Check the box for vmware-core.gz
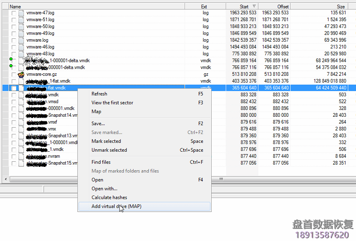 (14, 75)
